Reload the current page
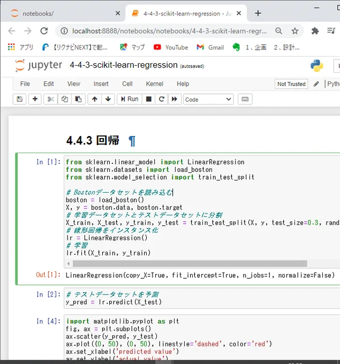This screenshot has width=340, height=364. [x=44, y=31]
